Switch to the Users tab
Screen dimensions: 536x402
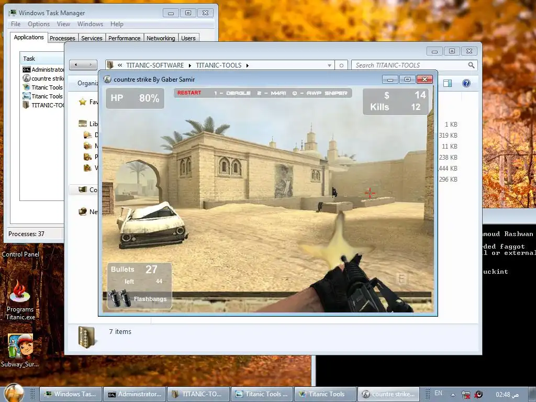(x=188, y=38)
